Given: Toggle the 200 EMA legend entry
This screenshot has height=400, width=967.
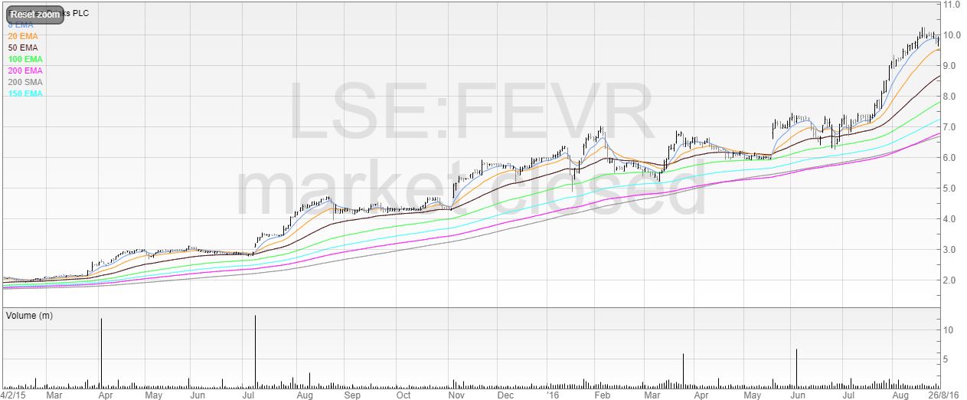Looking at the screenshot, I should [24, 70].
